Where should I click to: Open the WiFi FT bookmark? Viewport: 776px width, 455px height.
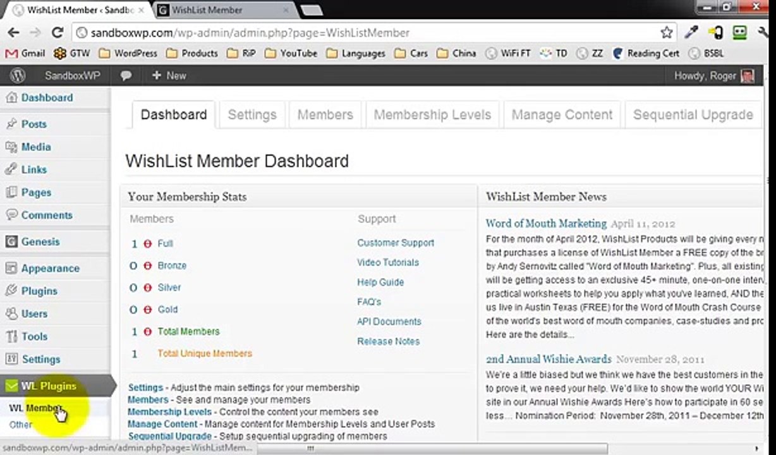(508, 54)
